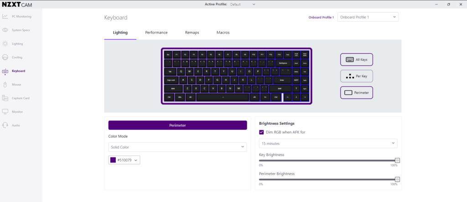
Task: Click the Win key on keyboard preview
Action: (x=180, y=97)
